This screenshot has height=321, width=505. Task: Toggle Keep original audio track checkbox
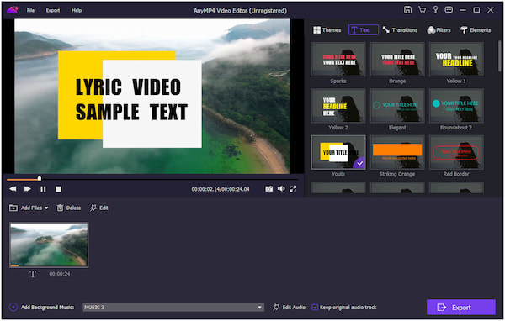click(315, 308)
